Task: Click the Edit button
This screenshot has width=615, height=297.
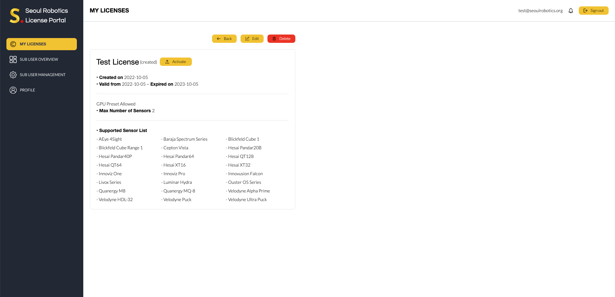Action: click(x=252, y=38)
